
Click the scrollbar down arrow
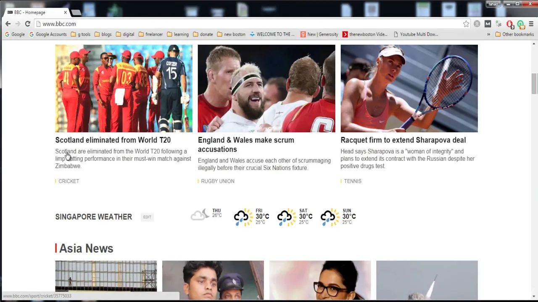click(x=534, y=297)
